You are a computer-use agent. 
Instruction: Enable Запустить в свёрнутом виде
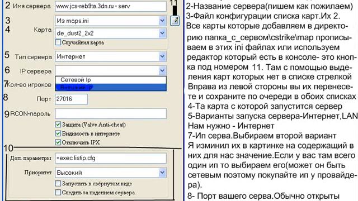coord(58,184)
